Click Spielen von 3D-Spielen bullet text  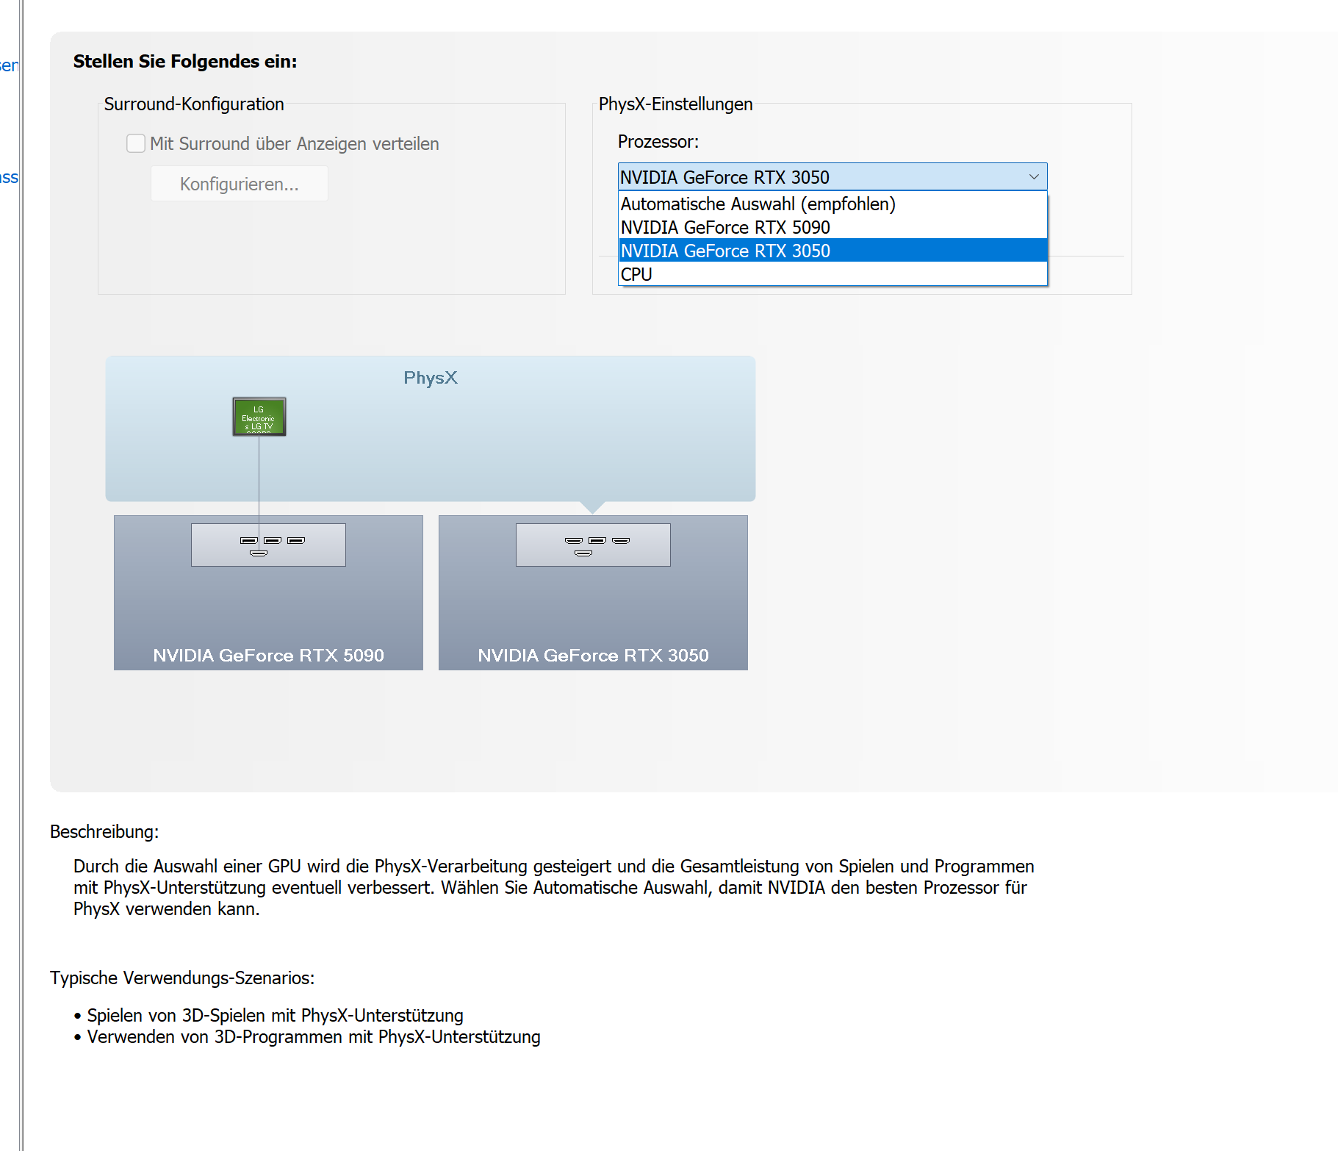pyautogui.click(x=276, y=1016)
